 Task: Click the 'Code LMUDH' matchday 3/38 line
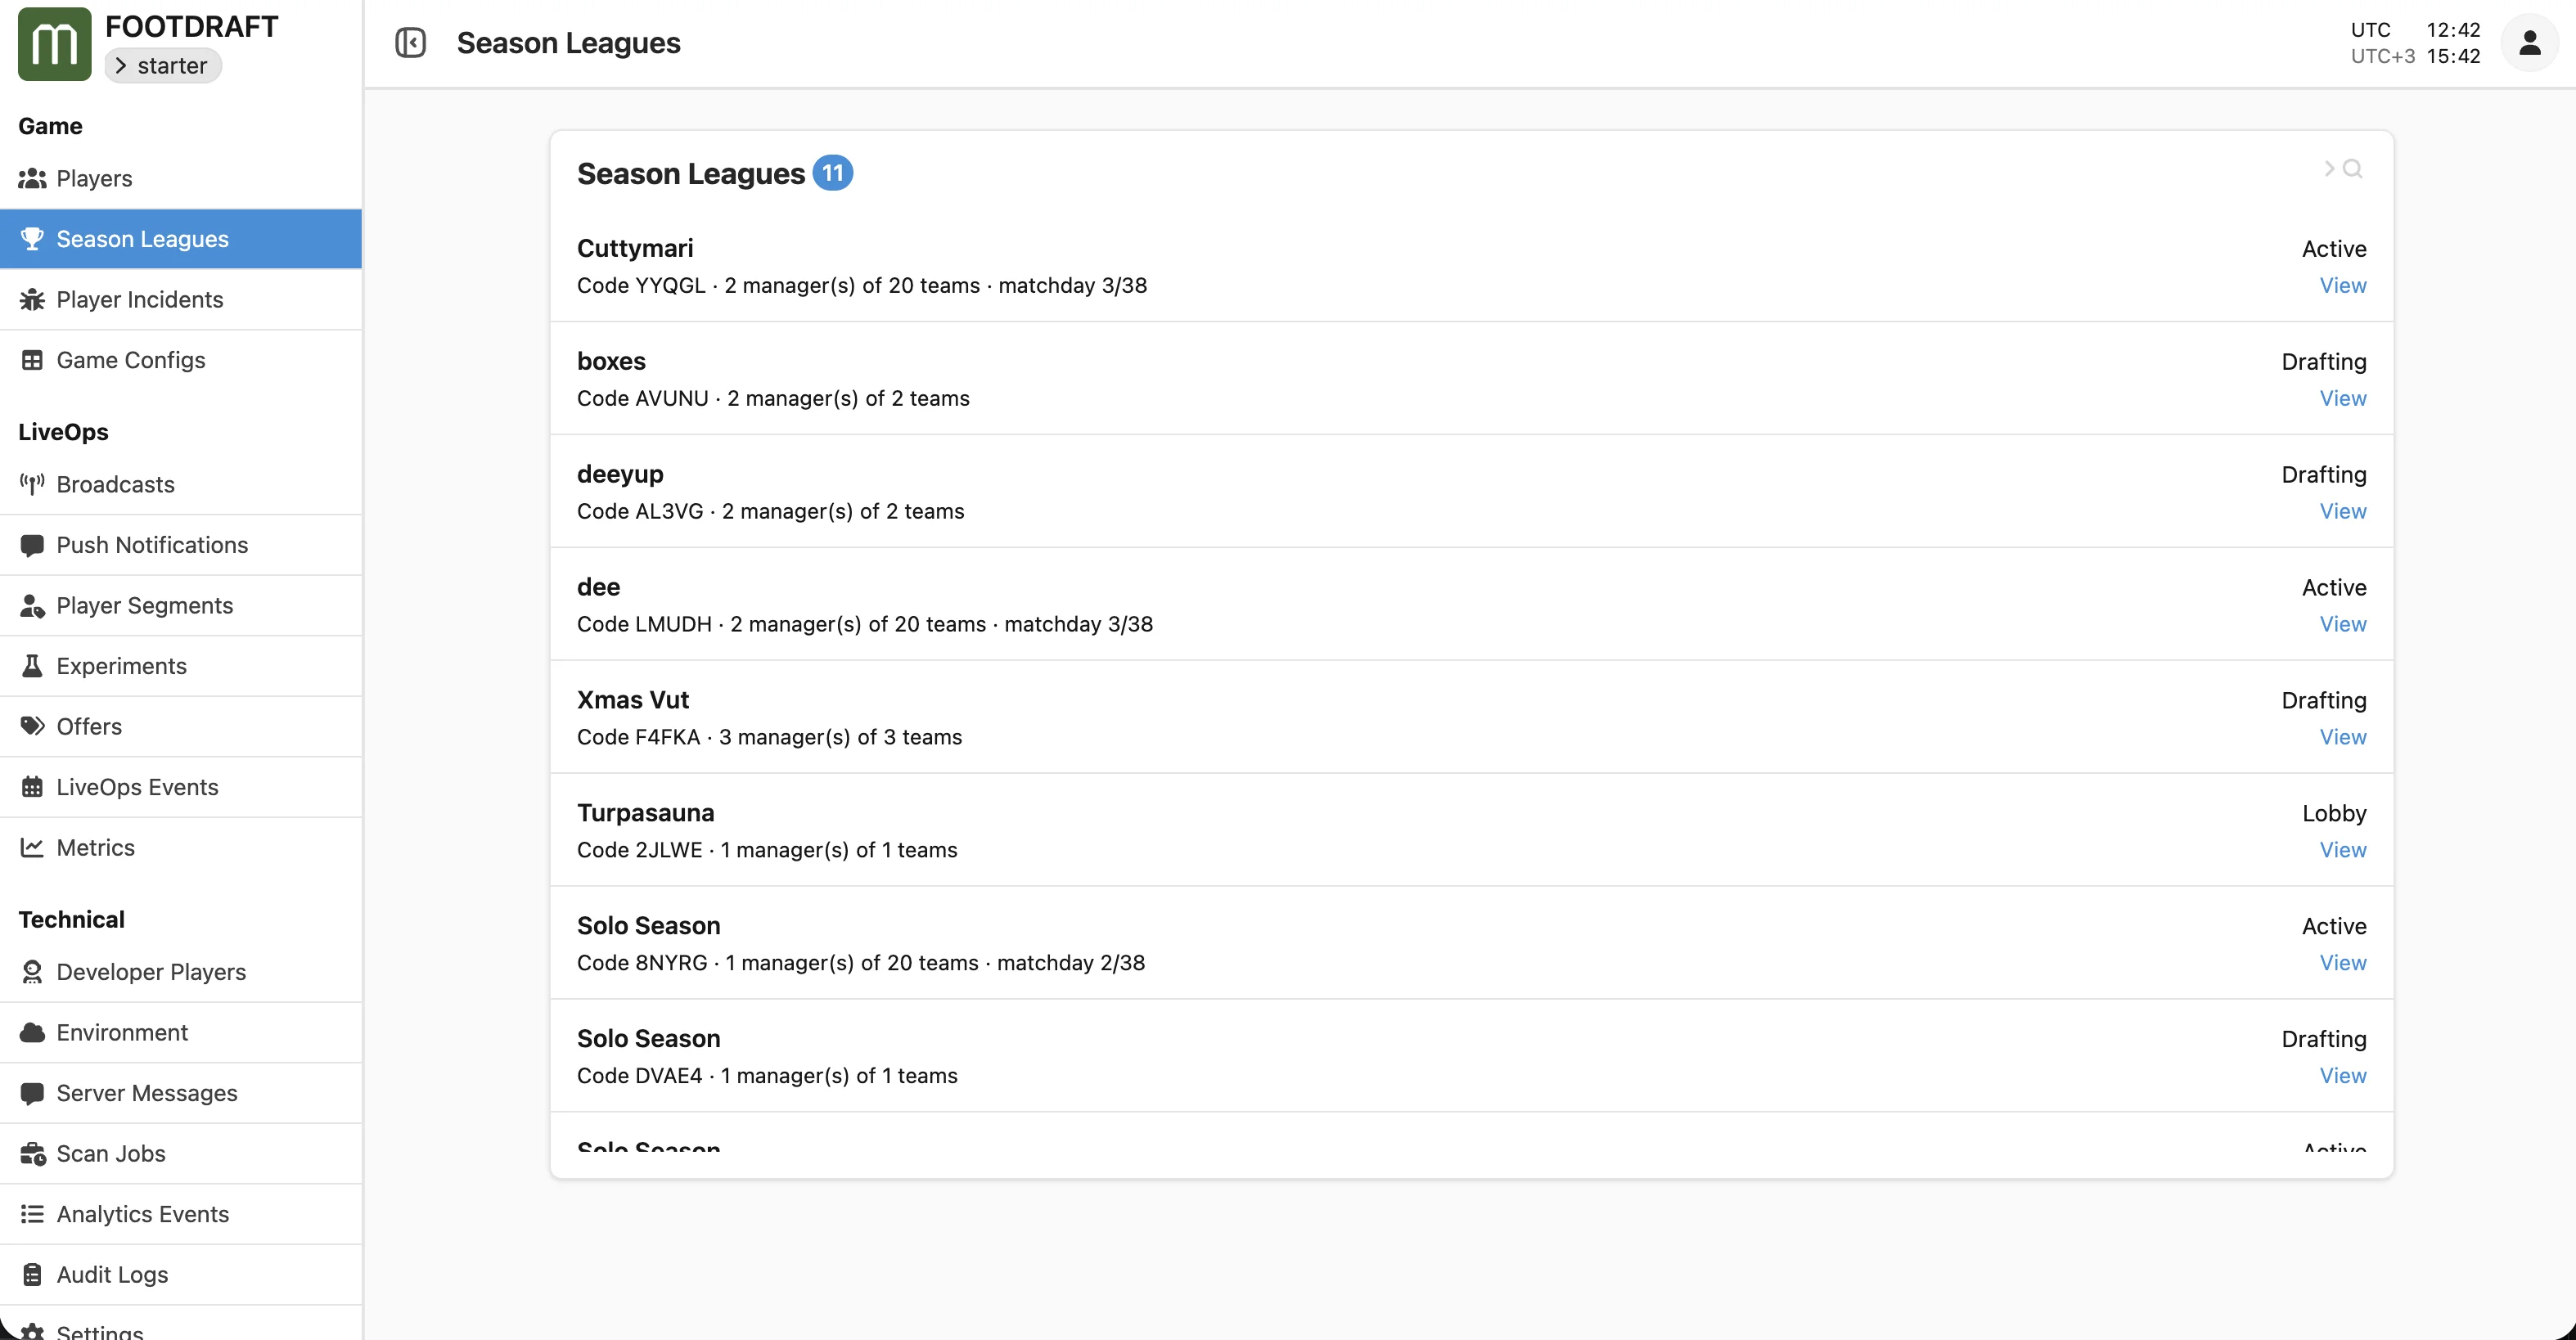865,625
